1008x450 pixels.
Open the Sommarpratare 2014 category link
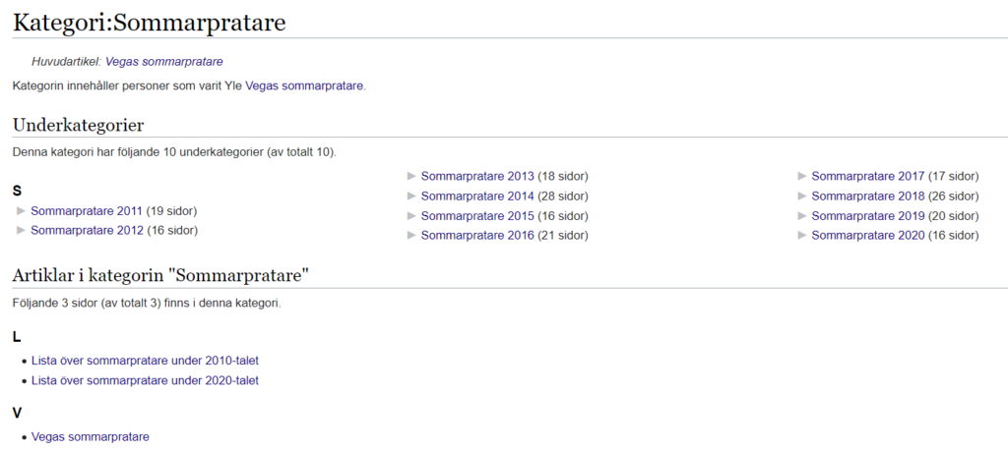pos(477,197)
